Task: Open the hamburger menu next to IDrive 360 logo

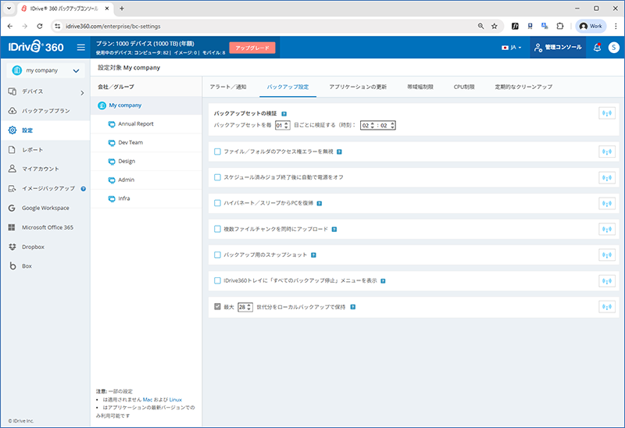Action: (x=80, y=48)
